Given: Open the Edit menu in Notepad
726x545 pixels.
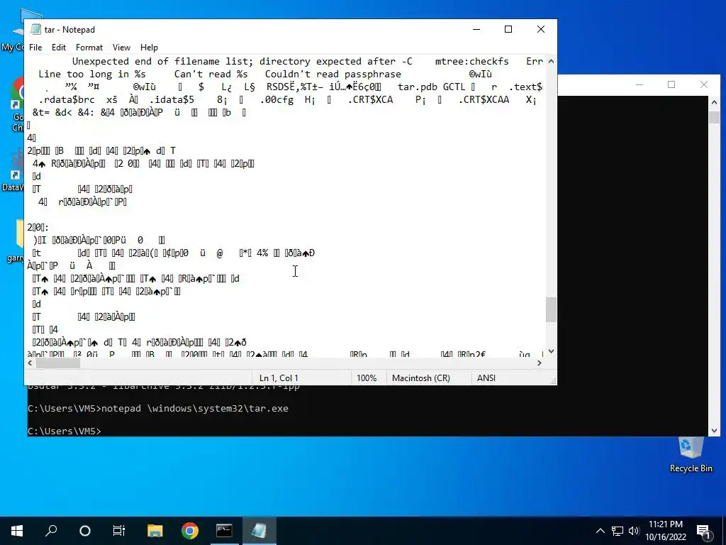Looking at the screenshot, I should click(x=58, y=48).
